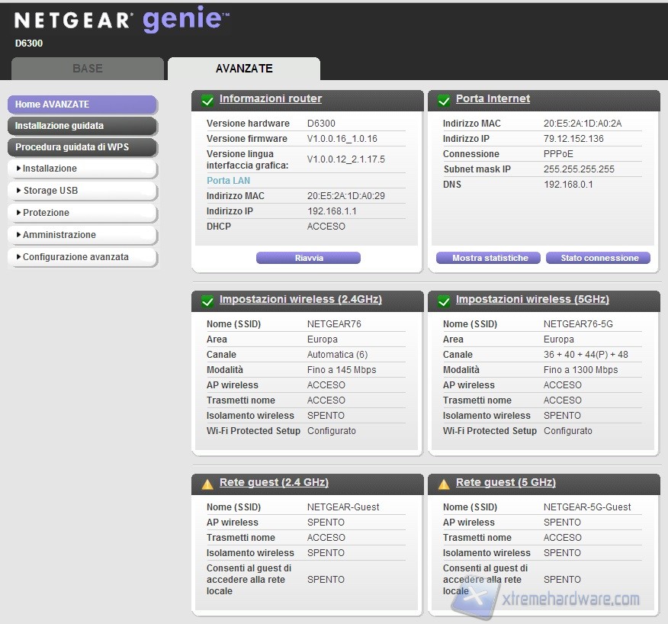Click green check icon for wireless 2.4GHz
668x624 pixels.
[207, 301]
